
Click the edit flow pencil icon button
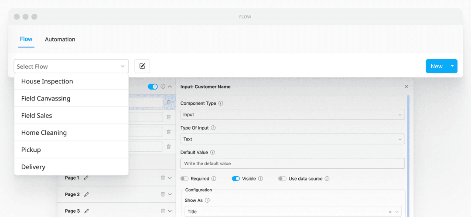click(x=142, y=66)
